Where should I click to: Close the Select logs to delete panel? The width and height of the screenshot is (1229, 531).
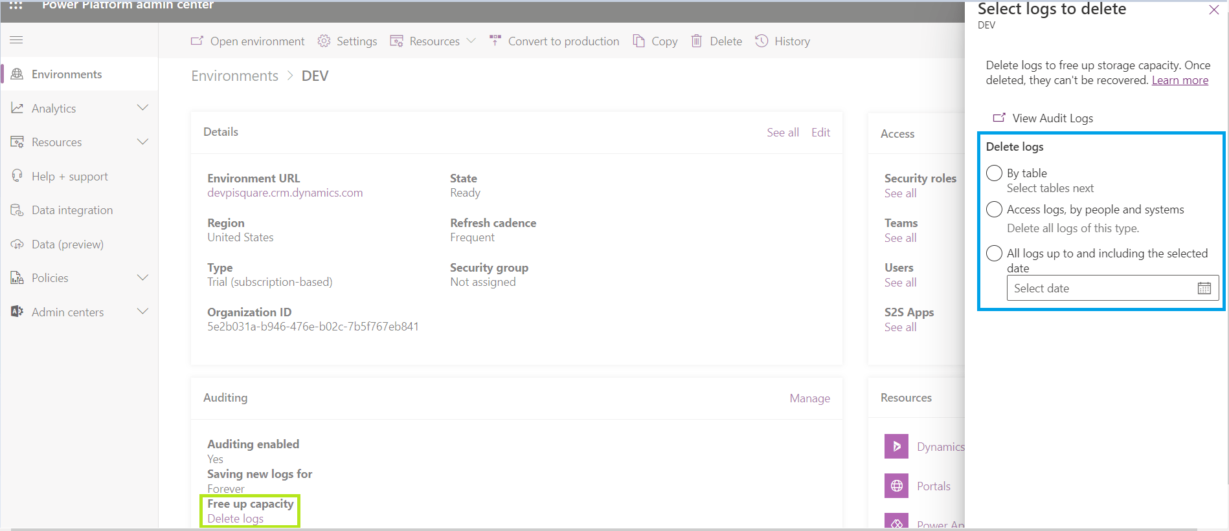[1214, 10]
